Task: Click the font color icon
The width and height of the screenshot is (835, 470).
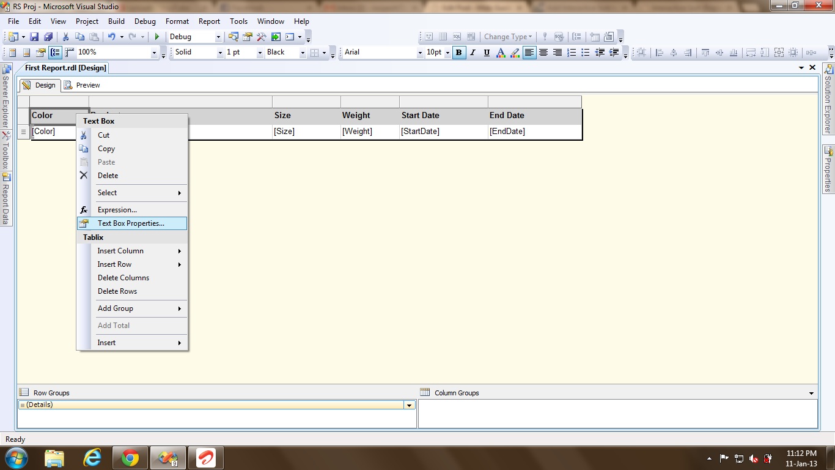Action: pyautogui.click(x=501, y=53)
